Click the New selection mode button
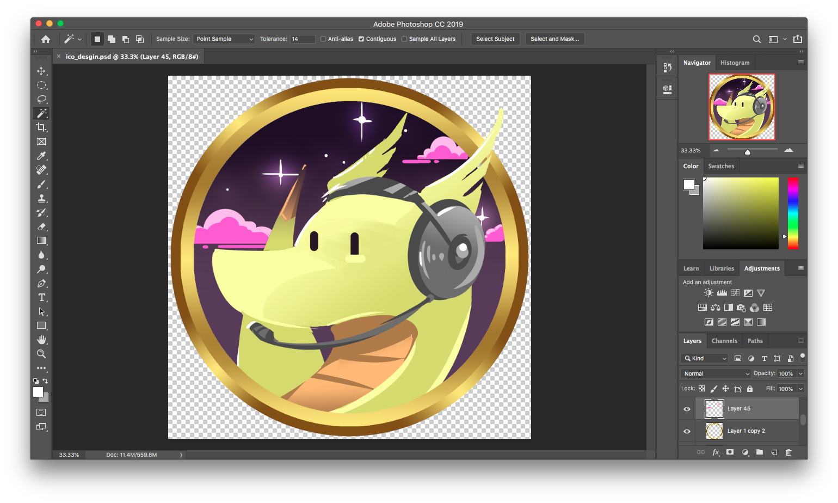The width and height of the screenshot is (838, 503). point(97,39)
